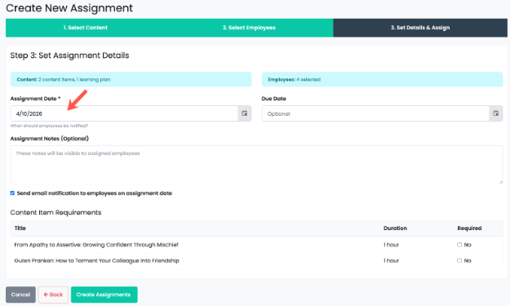Toggle send email notification checkbox
510x306 pixels.
point(12,193)
